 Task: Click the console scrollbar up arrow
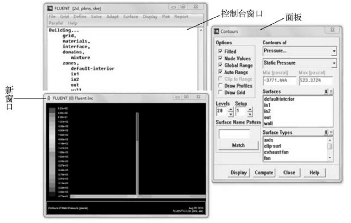(x=201, y=30)
